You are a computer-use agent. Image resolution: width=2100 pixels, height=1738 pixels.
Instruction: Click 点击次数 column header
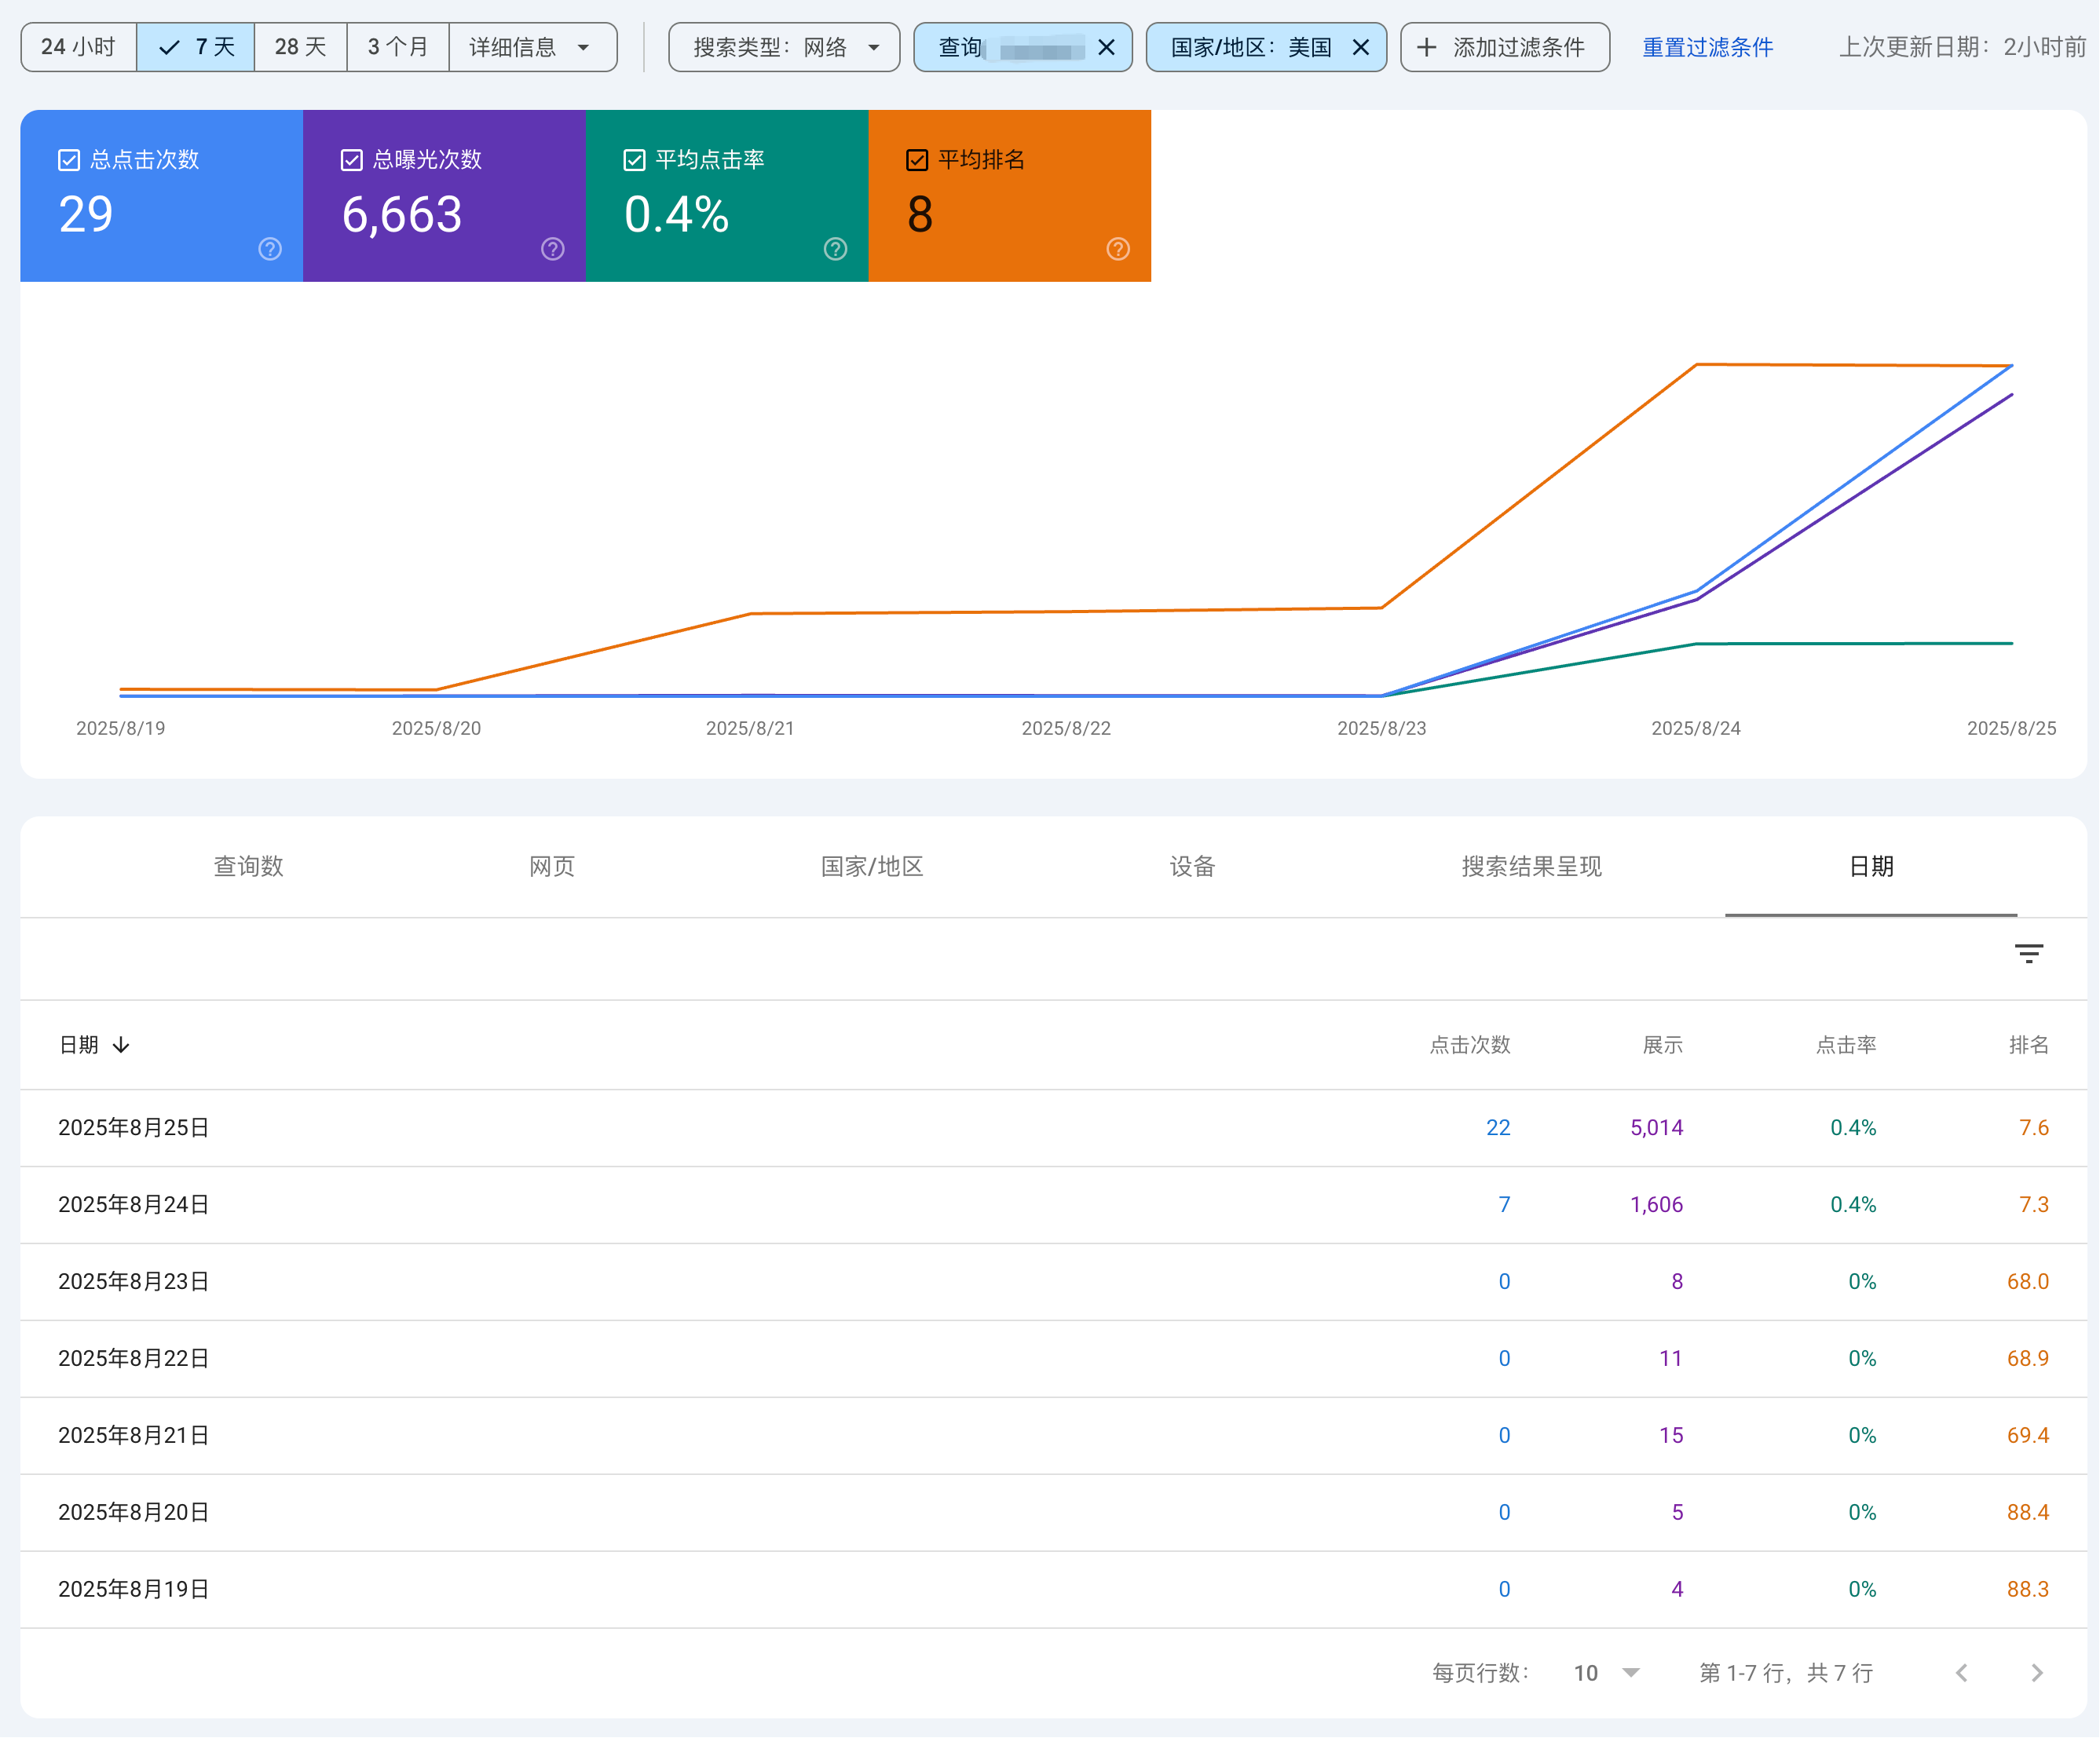1470,1046
